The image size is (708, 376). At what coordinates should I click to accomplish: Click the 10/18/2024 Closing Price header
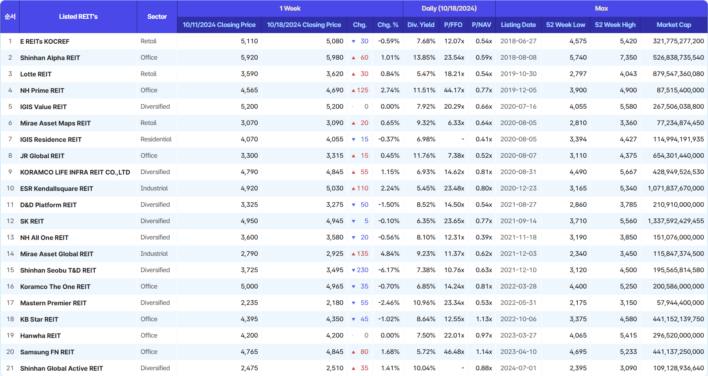point(304,25)
